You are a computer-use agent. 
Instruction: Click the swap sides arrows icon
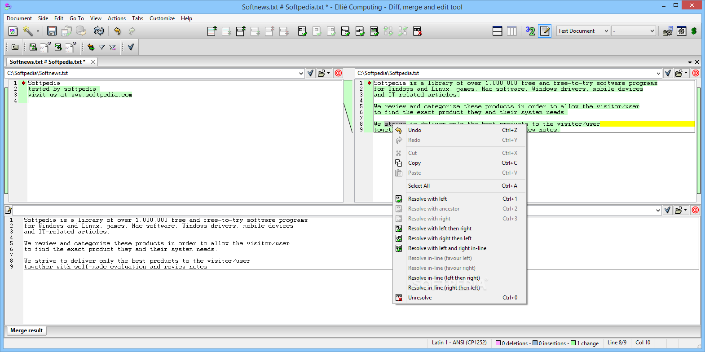click(91, 47)
